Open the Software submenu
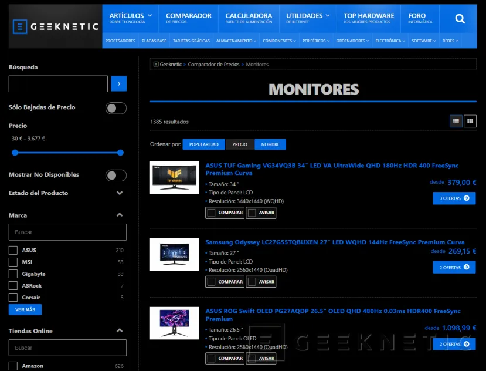This screenshot has height=371, width=486. click(x=424, y=41)
